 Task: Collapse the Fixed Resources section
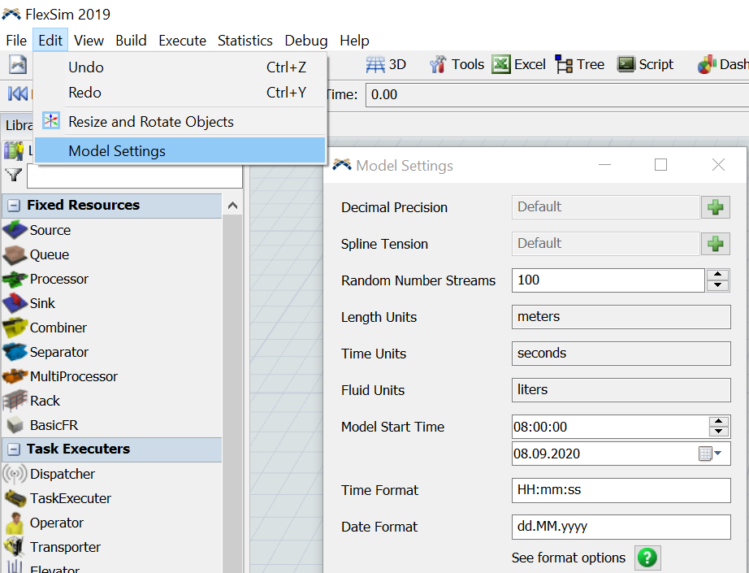[14, 206]
